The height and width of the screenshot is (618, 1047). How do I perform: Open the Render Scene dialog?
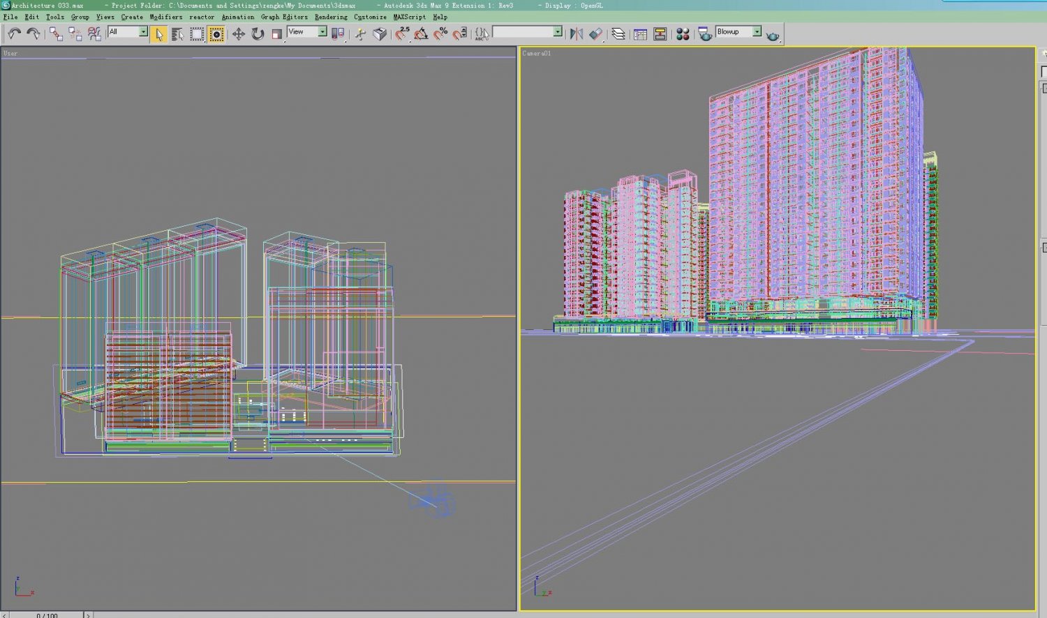[x=705, y=32]
